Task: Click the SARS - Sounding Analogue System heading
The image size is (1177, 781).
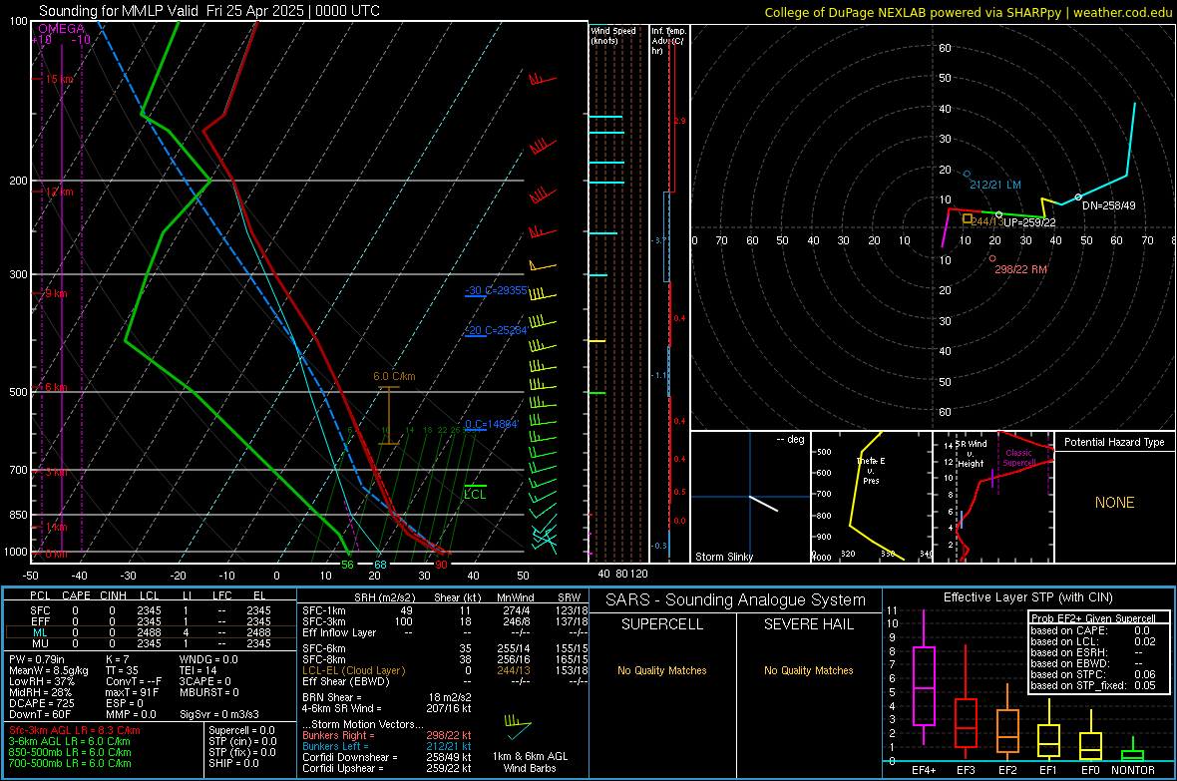Action: point(736,600)
